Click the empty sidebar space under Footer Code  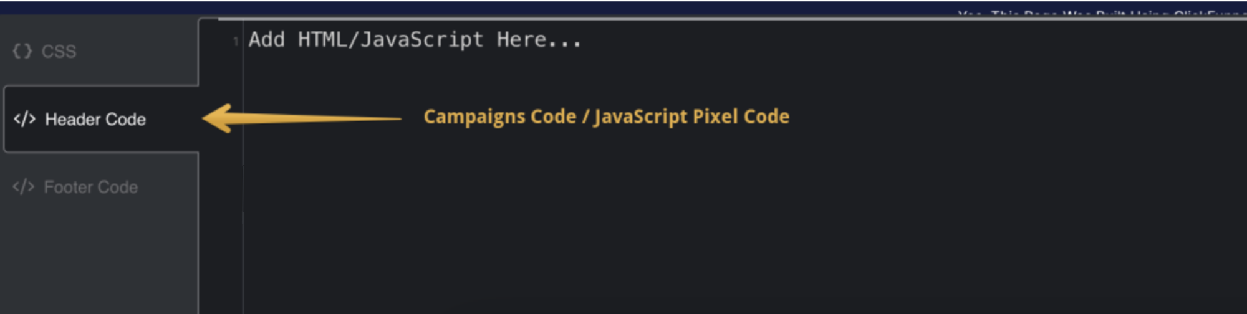[100, 262]
